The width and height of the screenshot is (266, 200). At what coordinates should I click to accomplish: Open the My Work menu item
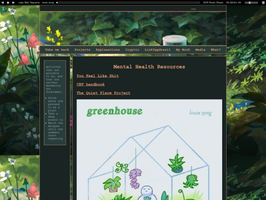[183, 50]
